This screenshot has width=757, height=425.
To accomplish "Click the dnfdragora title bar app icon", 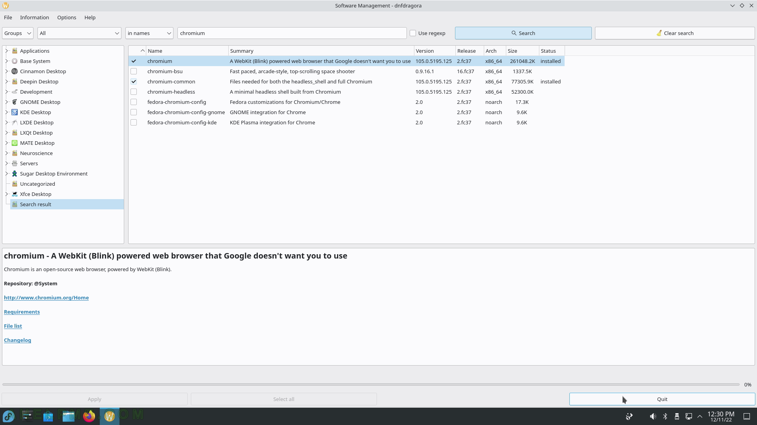I will 6,6.
